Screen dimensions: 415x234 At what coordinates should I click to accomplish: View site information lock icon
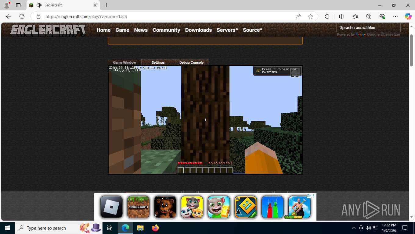pyautogui.click(x=38, y=16)
